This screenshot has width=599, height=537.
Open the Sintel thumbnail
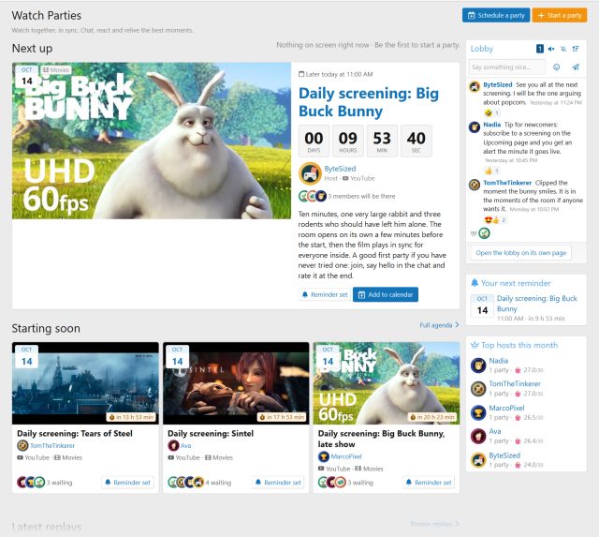tap(236, 383)
